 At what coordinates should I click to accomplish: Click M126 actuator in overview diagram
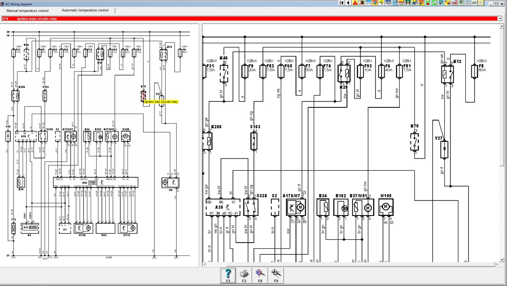click(x=83, y=228)
